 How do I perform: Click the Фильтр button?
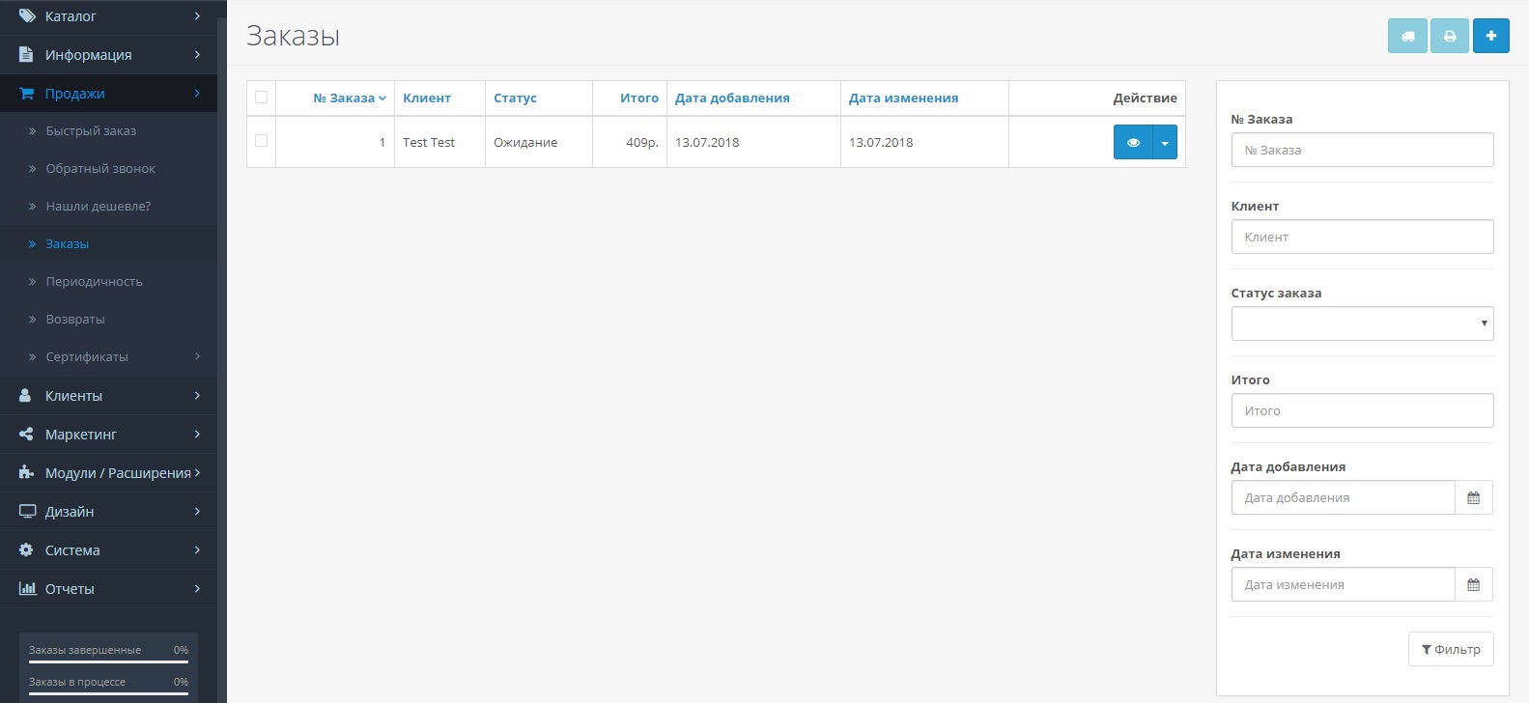[1450, 649]
